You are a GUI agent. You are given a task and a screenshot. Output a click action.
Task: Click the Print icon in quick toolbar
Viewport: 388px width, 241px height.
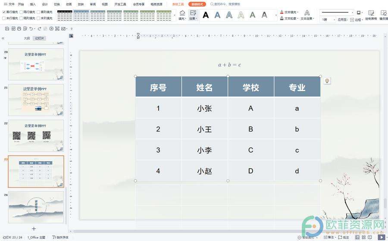(x=19, y=29)
